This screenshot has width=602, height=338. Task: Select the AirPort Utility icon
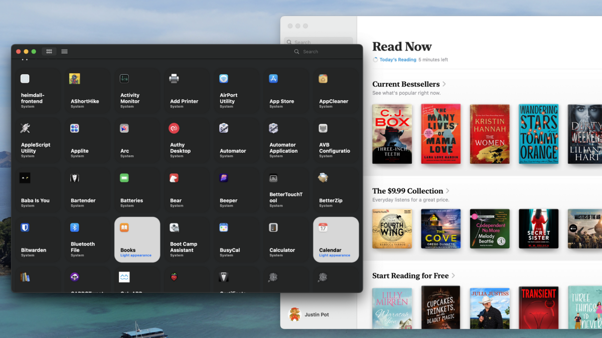(224, 79)
